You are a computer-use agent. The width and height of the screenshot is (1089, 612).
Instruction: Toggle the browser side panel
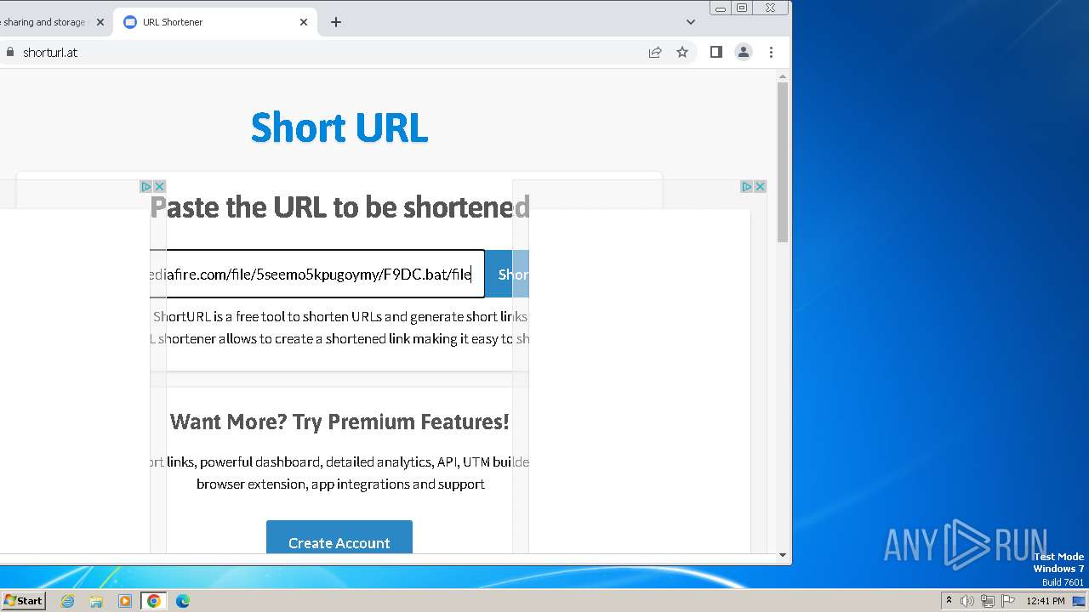coord(716,52)
